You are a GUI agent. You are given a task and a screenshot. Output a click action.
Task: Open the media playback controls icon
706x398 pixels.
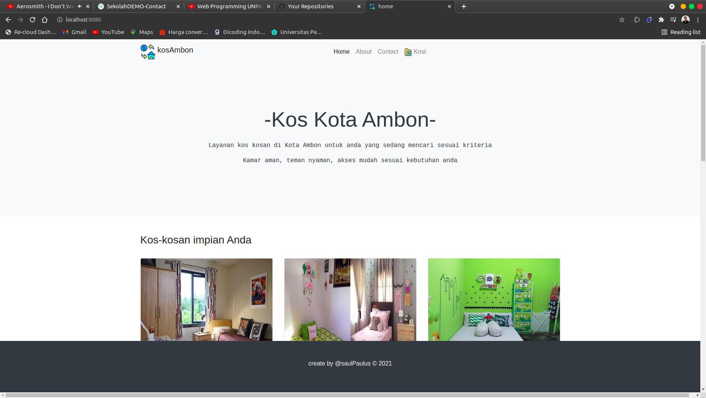674,19
